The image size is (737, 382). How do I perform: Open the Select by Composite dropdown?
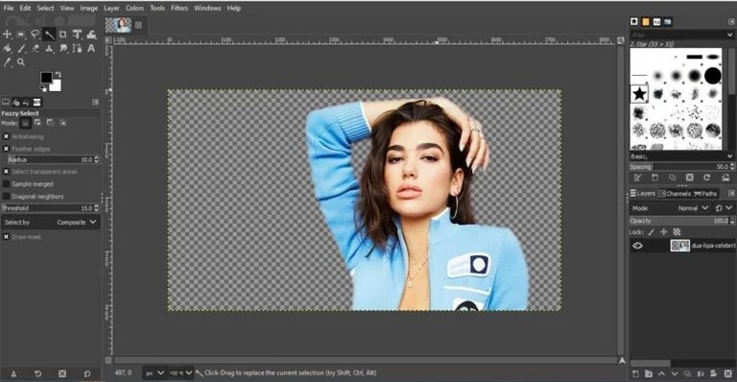50,223
